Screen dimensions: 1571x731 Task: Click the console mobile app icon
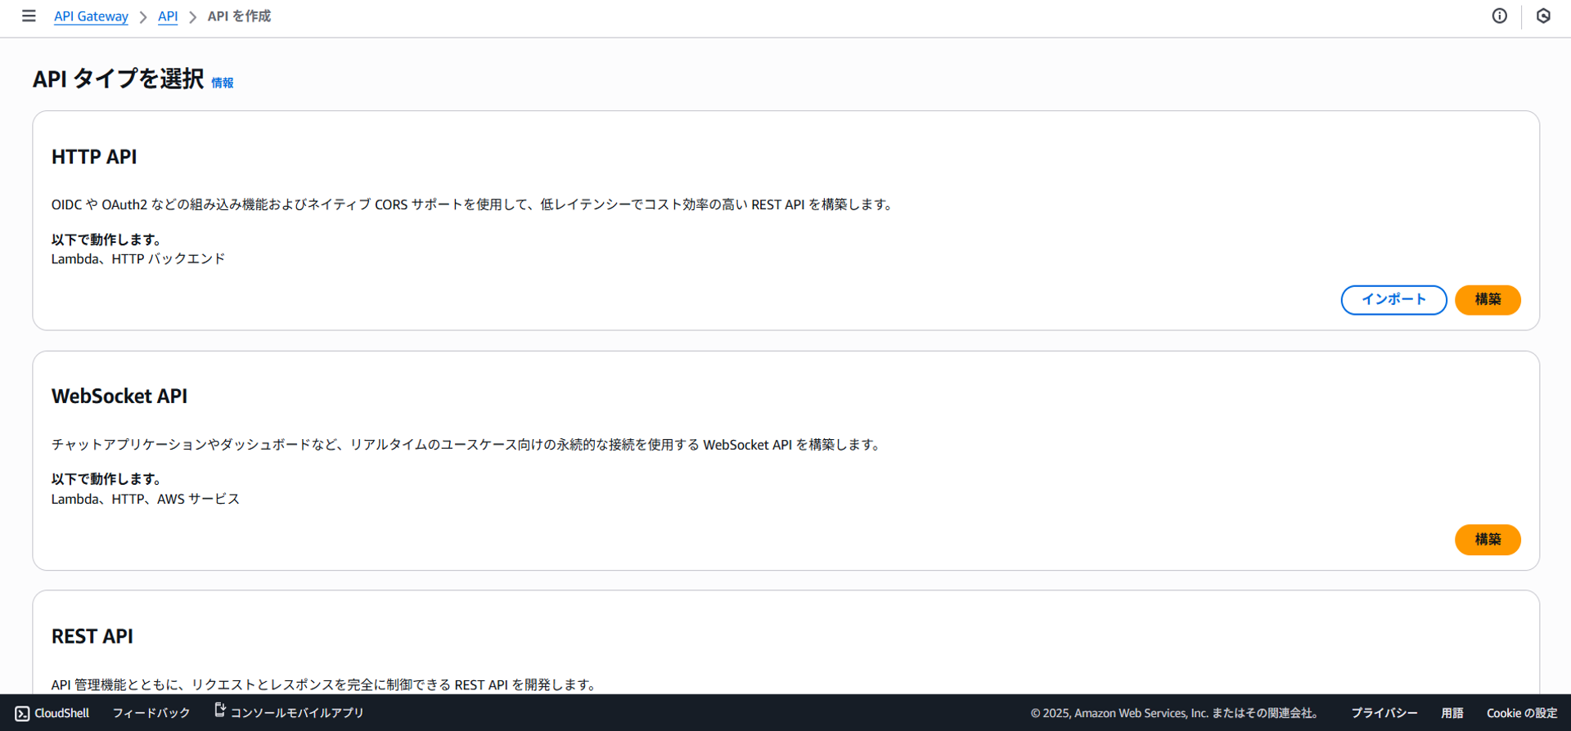(219, 711)
